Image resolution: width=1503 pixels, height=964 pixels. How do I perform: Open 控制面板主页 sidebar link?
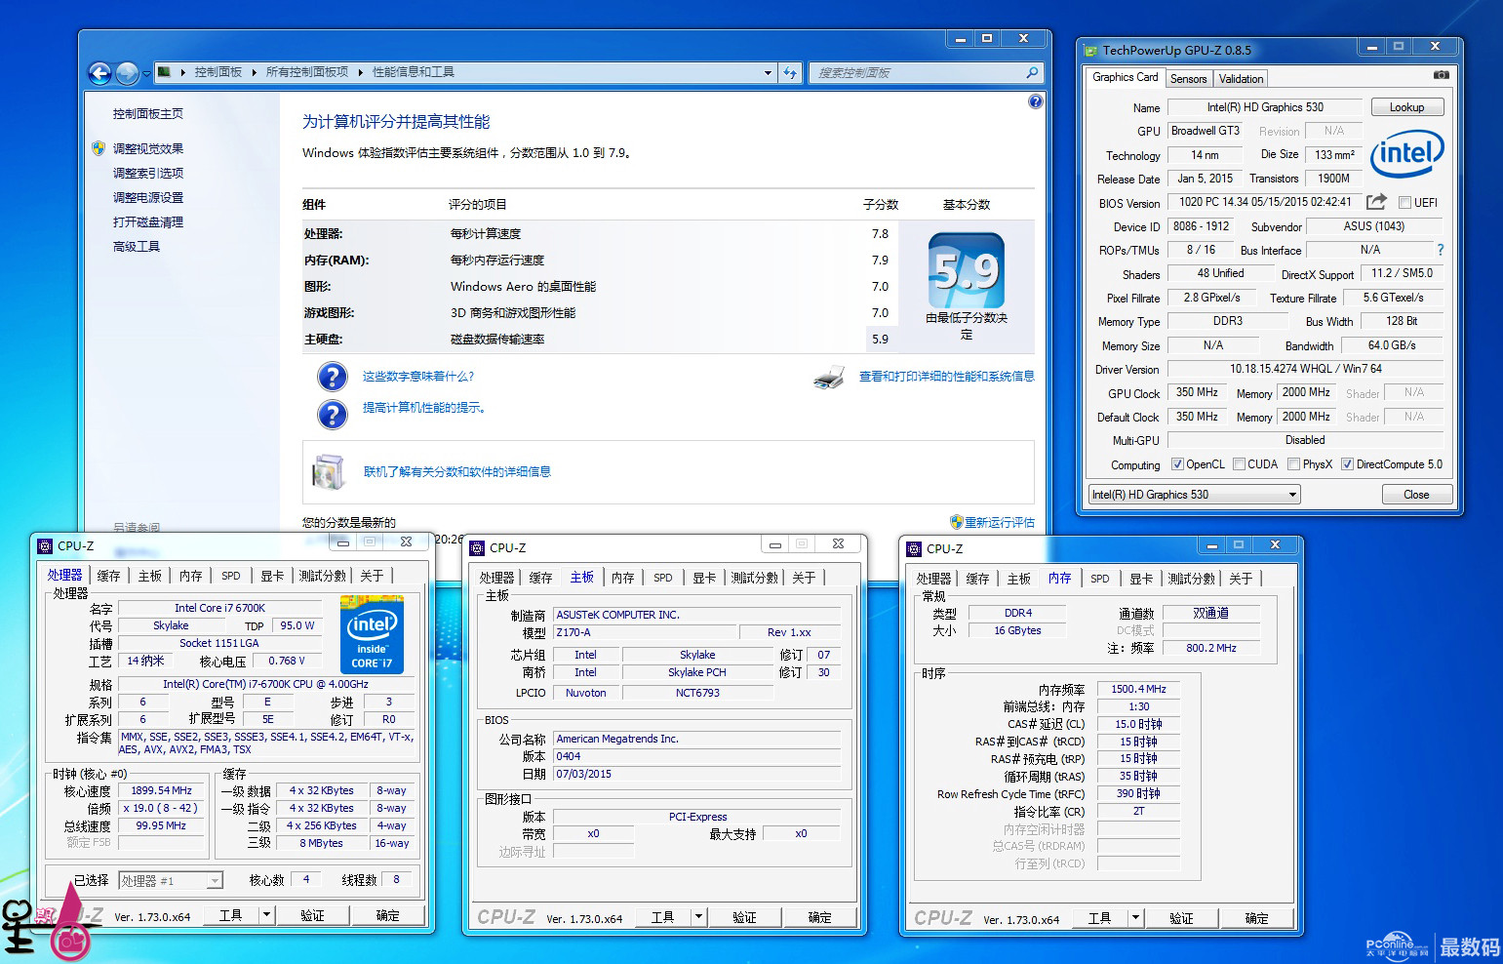click(148, 114)
